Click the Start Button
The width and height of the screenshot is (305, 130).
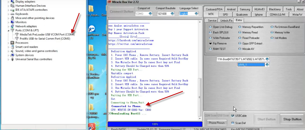pyautogui.click(x=266, y=119)
